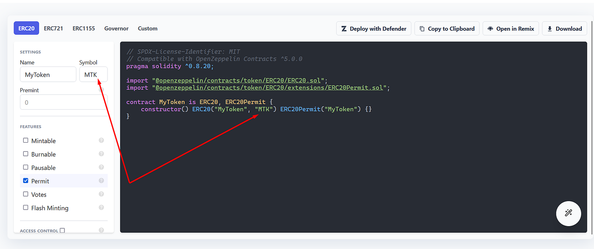Image resolution: width=594 pixels, height=249 pixels.
Task: Show help for Votes feature
Action: (101, 194)
